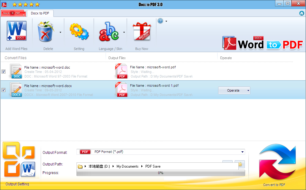The width and height of the screenshot is (306, 190).
Task: Expand the arrow before My Documents
Action: 113,166
